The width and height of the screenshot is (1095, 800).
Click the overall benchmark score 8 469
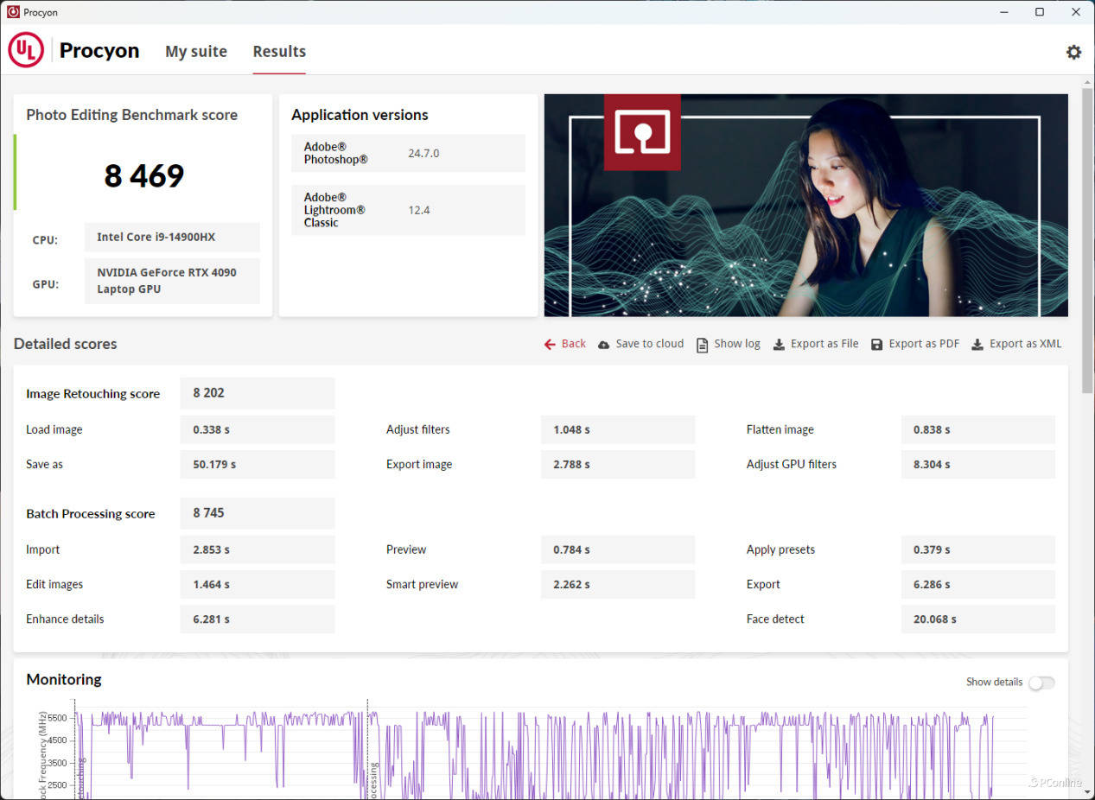[144, 176]
